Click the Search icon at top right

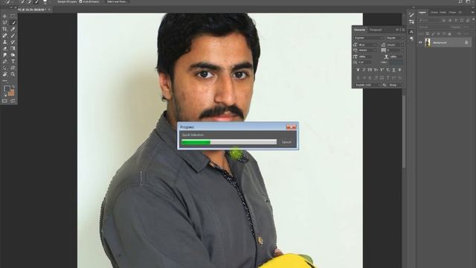click(460, 1)
